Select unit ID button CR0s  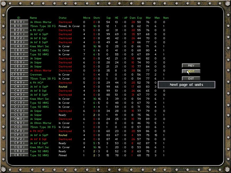(19, 151)
